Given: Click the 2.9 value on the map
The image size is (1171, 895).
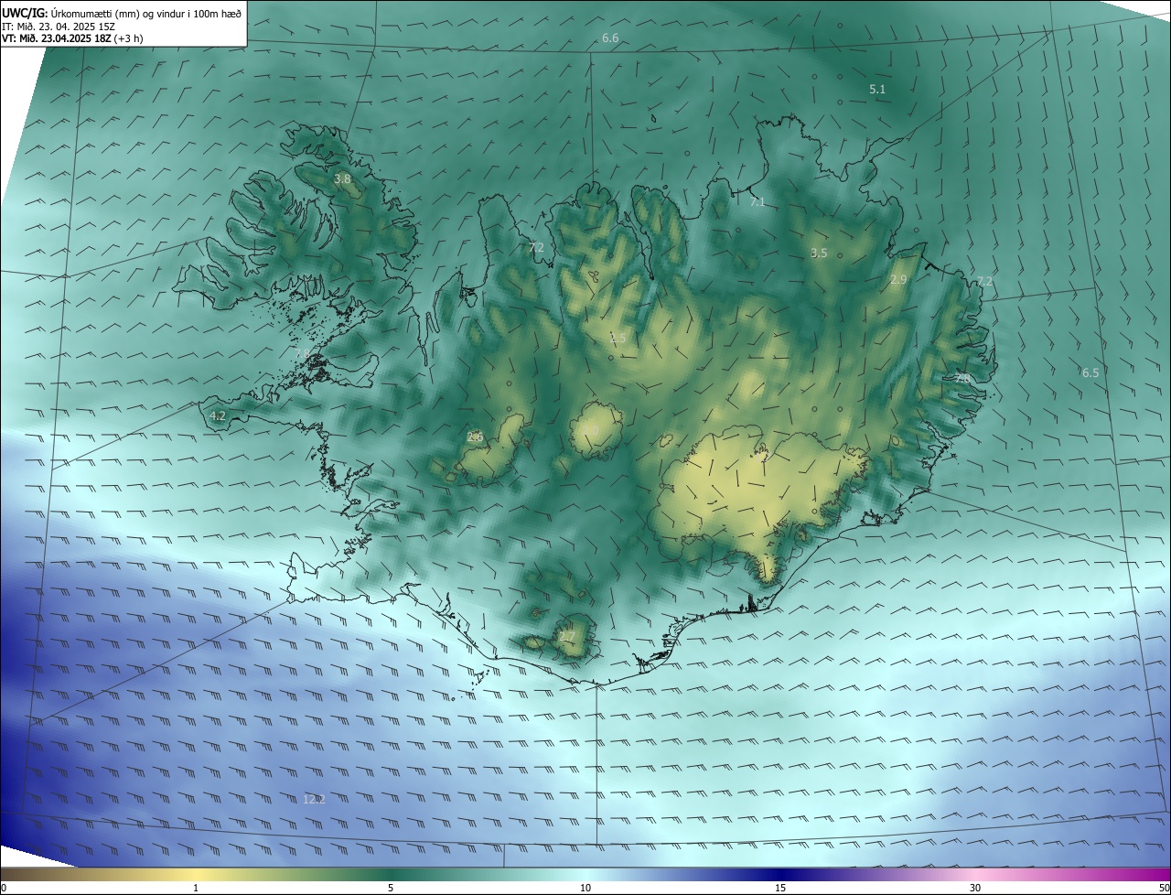Looking at the screenshot, I should [x=898, y=280].
